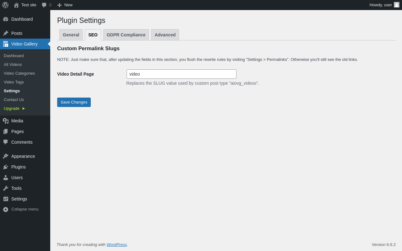Click the user avatar next to Howdy
This screenshot has width=402, height=251.
tap(397, 5)
